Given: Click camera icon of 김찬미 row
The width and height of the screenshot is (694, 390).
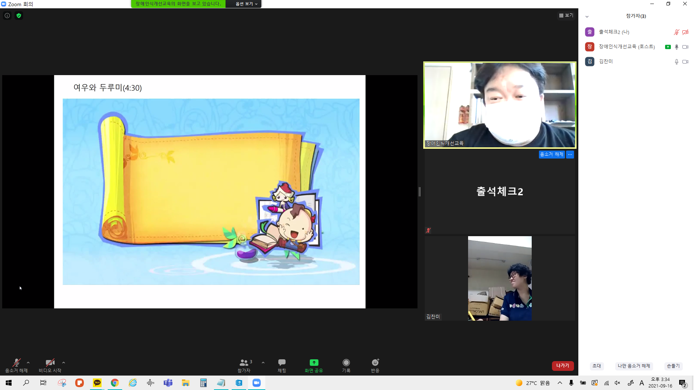Looking at the screenshot, I should [685, 62].
